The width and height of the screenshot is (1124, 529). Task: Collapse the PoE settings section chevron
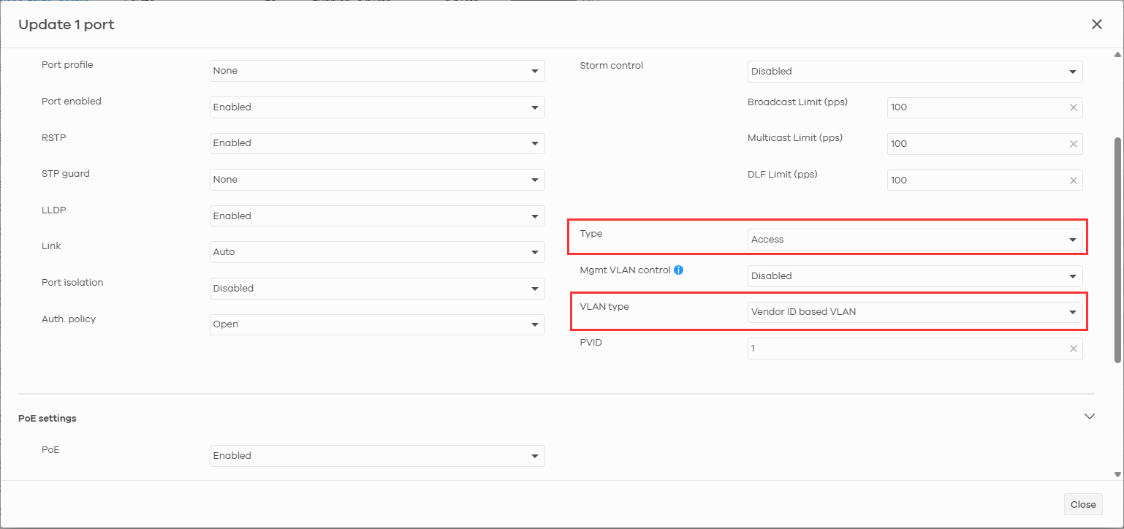(1090, 416)
